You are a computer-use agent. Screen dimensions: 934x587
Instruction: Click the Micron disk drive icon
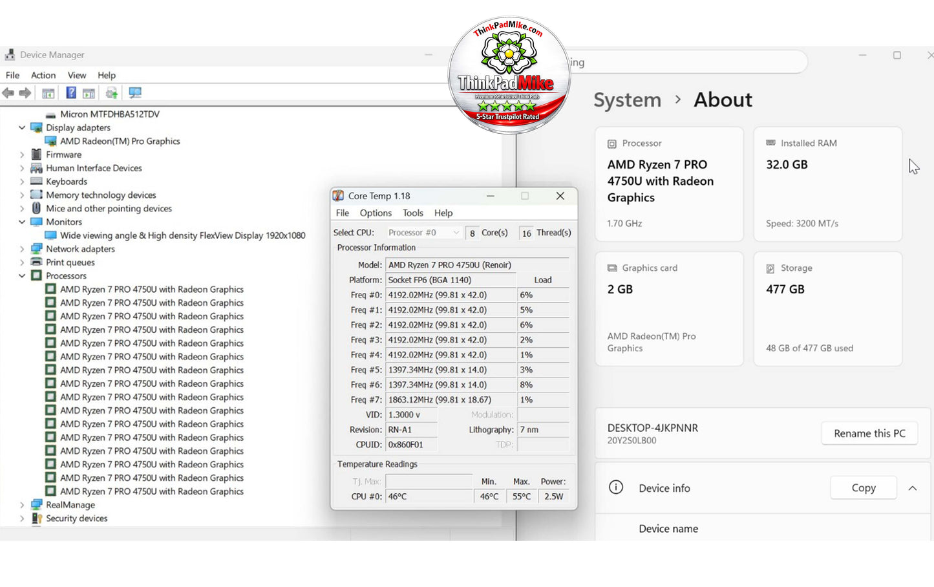pos(50,114)
